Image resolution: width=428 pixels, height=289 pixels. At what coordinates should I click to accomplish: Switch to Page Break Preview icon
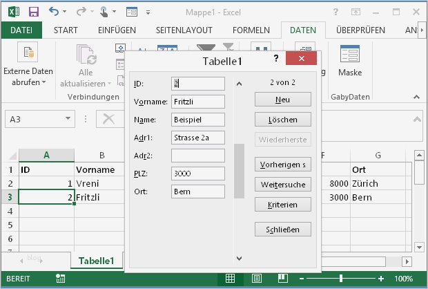283,279
